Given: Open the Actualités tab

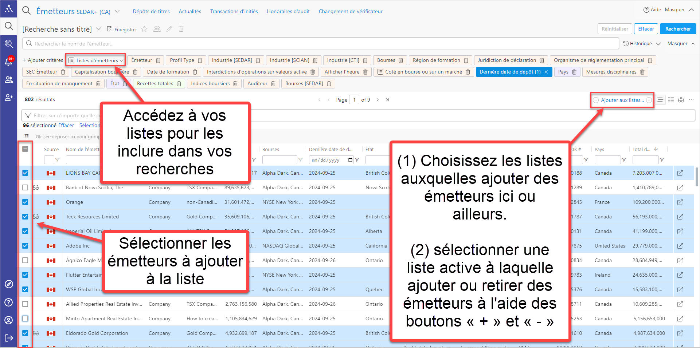Looking at the screenshot, I should point(190,12).
